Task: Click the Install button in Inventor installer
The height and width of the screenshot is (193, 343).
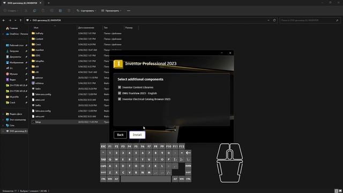Action: coord(137,135)
